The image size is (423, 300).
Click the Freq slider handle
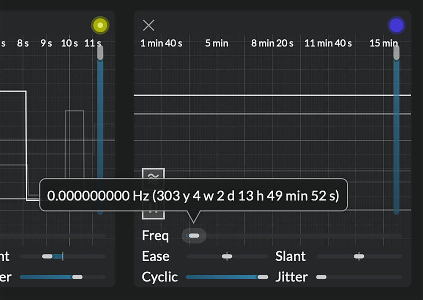coord(194,235)
